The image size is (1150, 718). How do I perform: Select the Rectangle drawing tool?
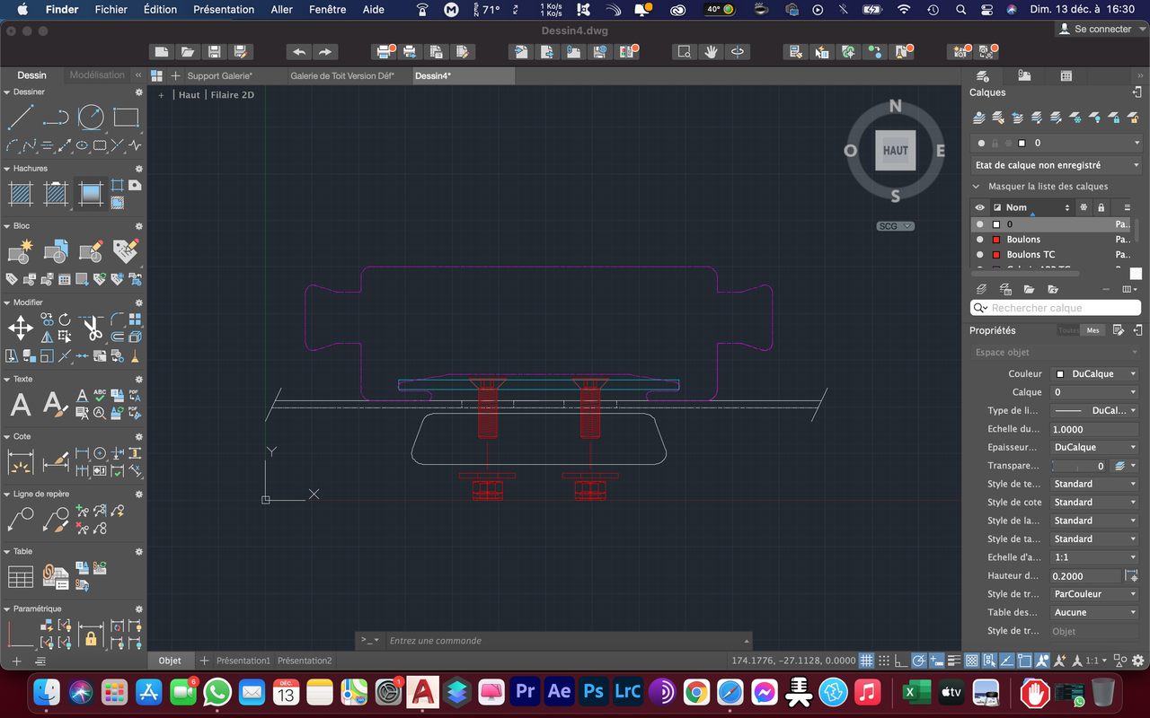(x=126, y=117)
